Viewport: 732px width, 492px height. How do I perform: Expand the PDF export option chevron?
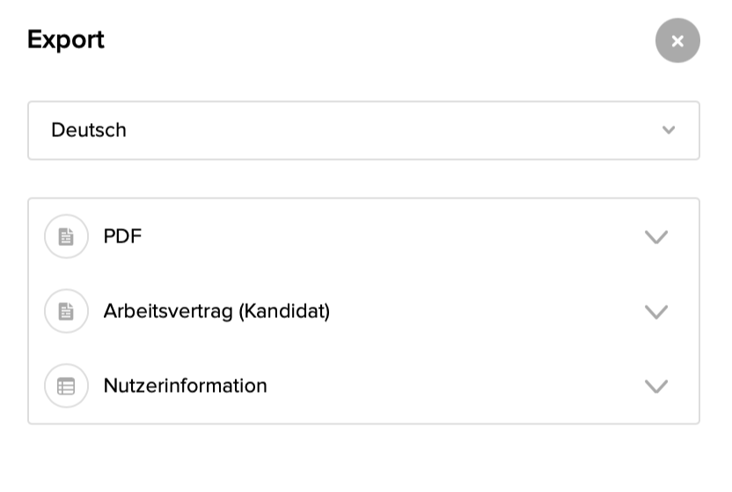point(656,237)
